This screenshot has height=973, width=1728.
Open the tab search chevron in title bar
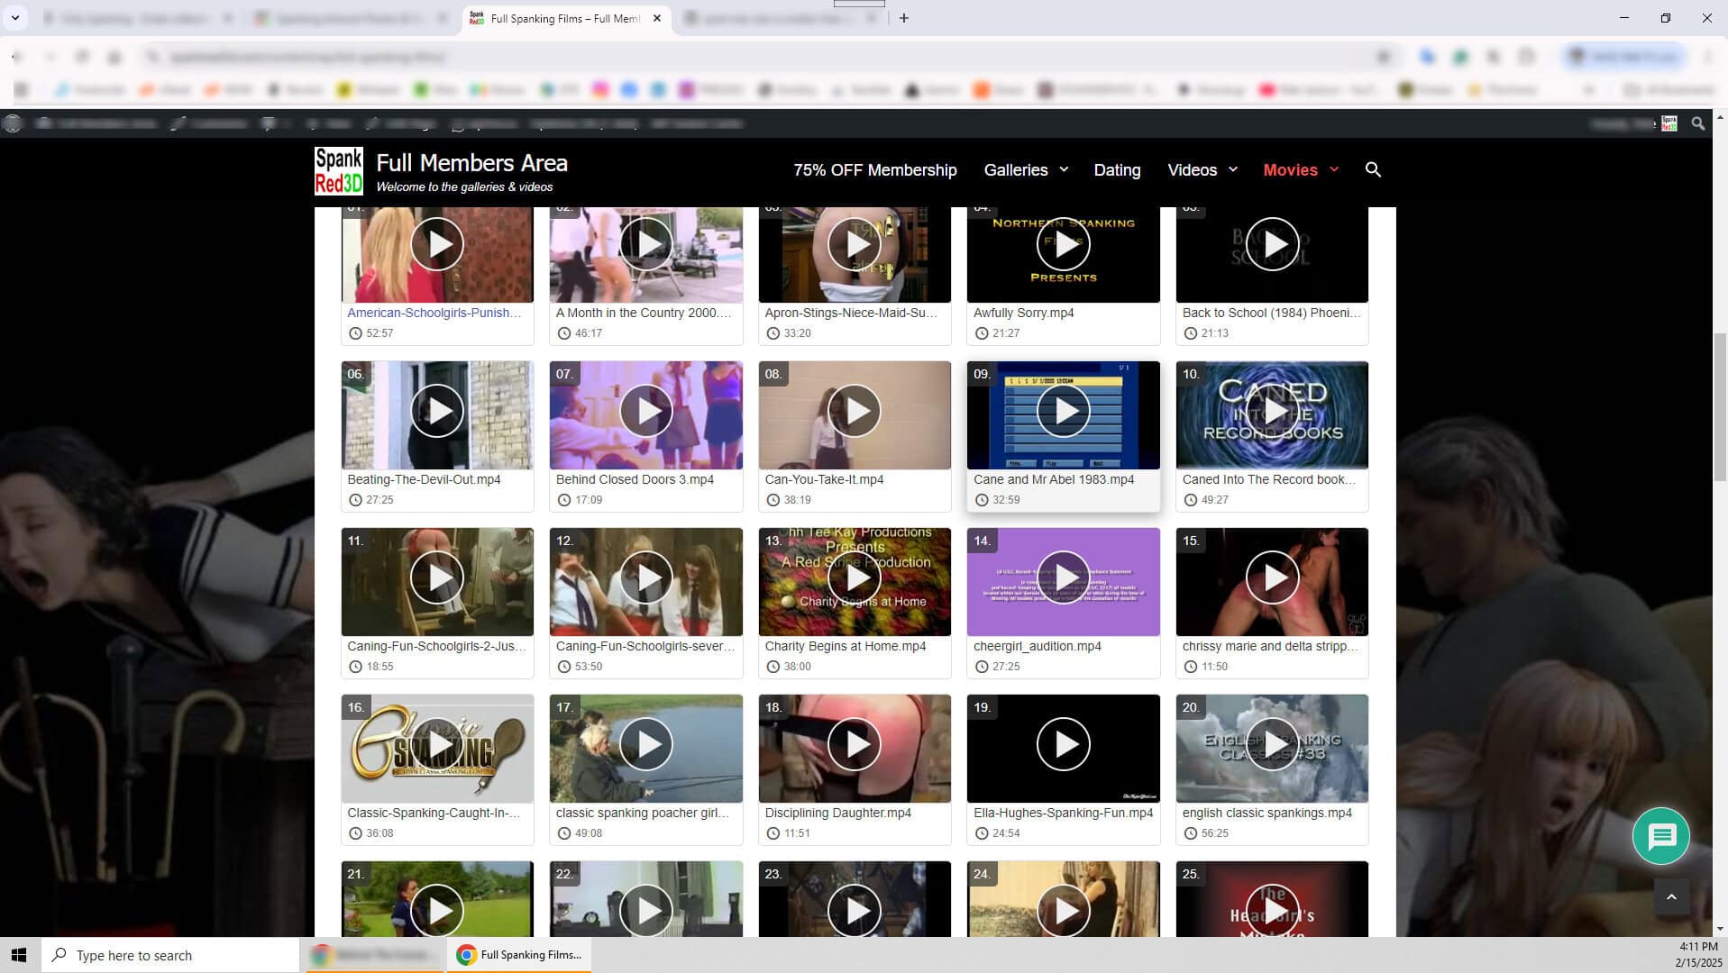15,18
